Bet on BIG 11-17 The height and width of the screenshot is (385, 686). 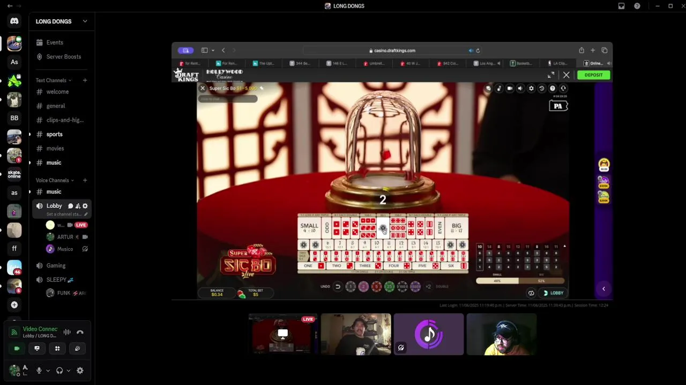pos(456,228)
